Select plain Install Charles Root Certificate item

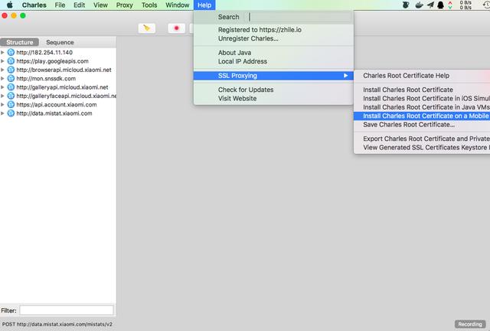coord(422,90)
